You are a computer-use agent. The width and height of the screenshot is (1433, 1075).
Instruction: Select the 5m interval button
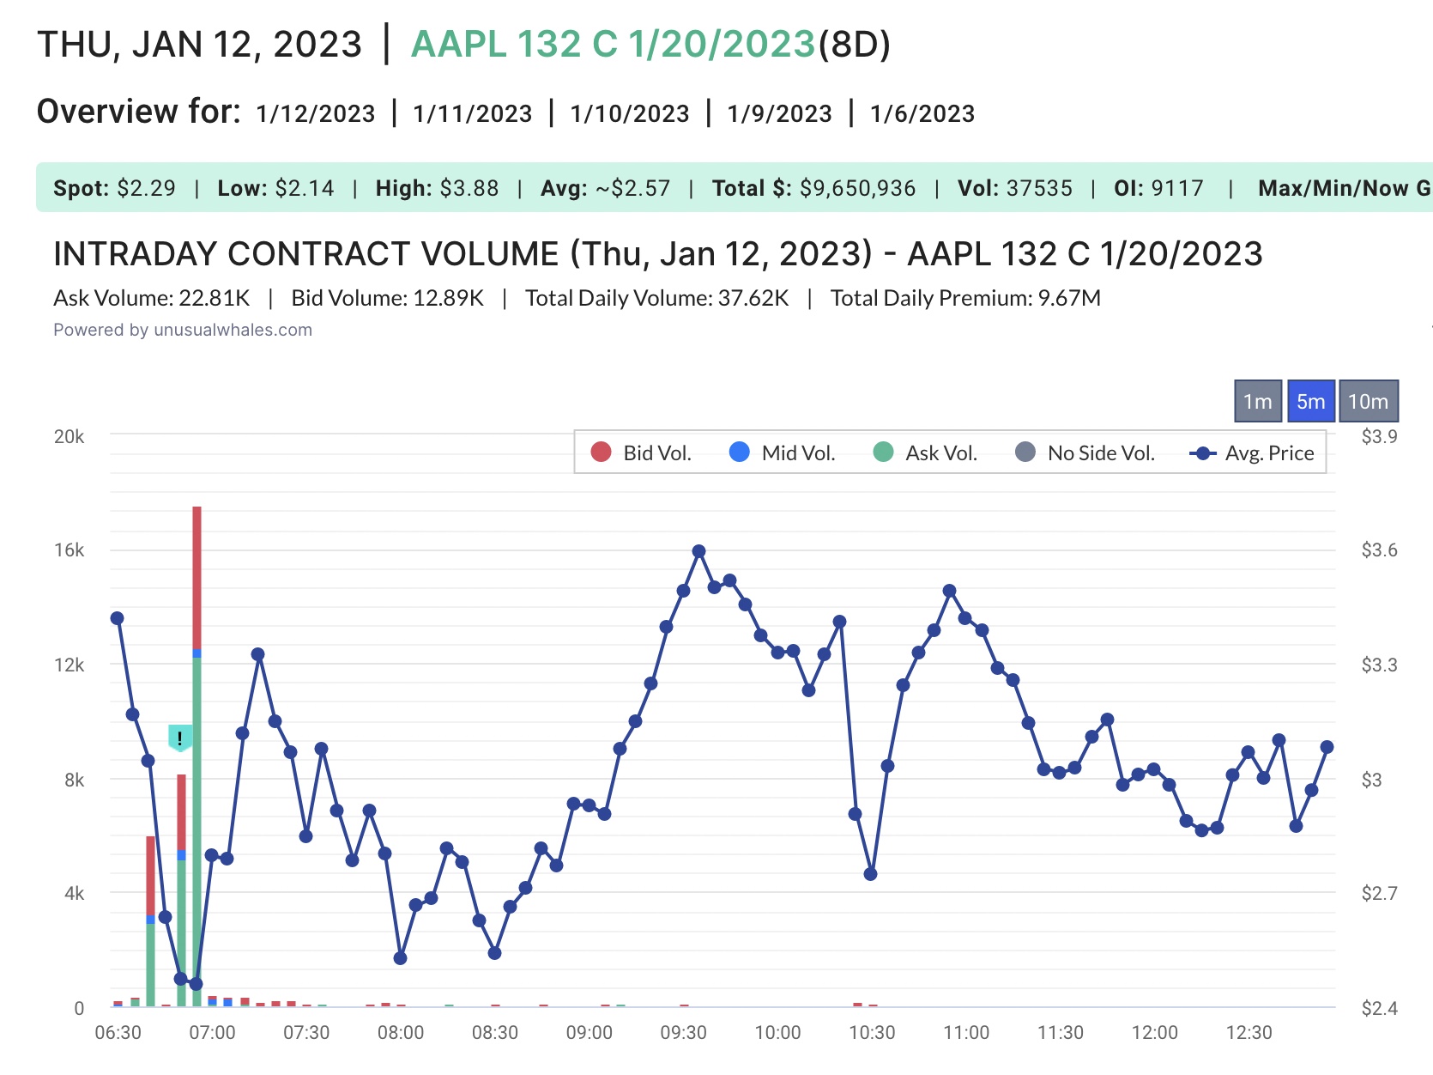coord(1311,401)
